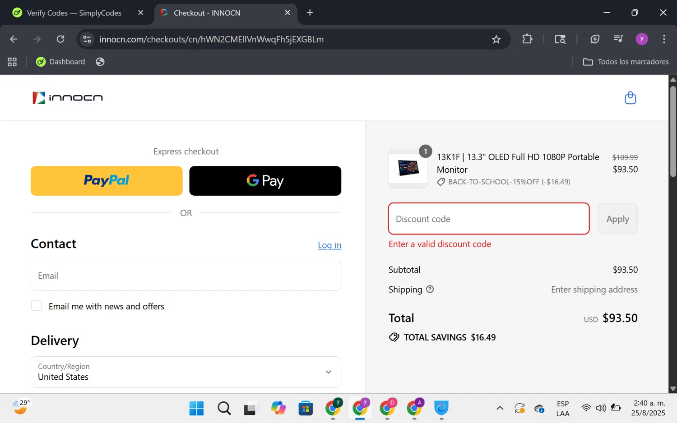Click the page vertical scrollbar thumb
This screenshot has width=677, height=423.
pyautogui.click(x=673, y=131)
